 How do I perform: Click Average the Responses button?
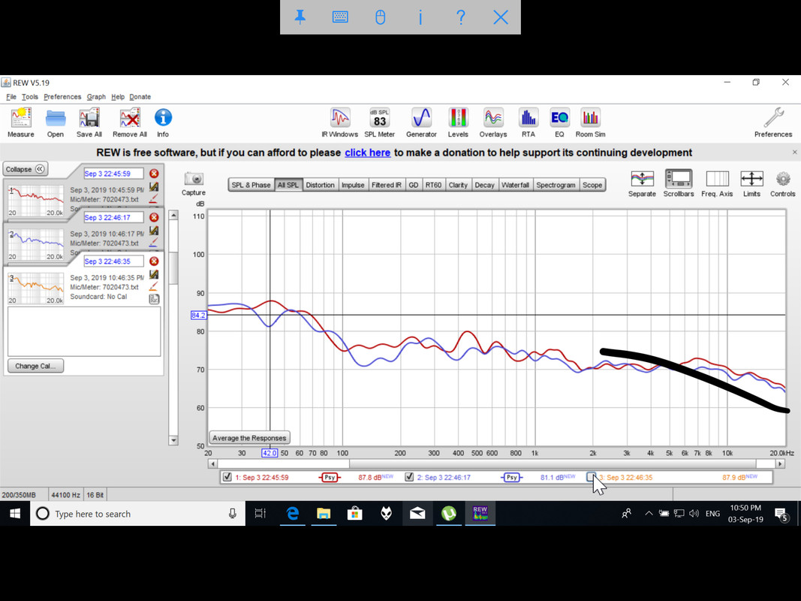pyautogui.click(x=249, y=438)
